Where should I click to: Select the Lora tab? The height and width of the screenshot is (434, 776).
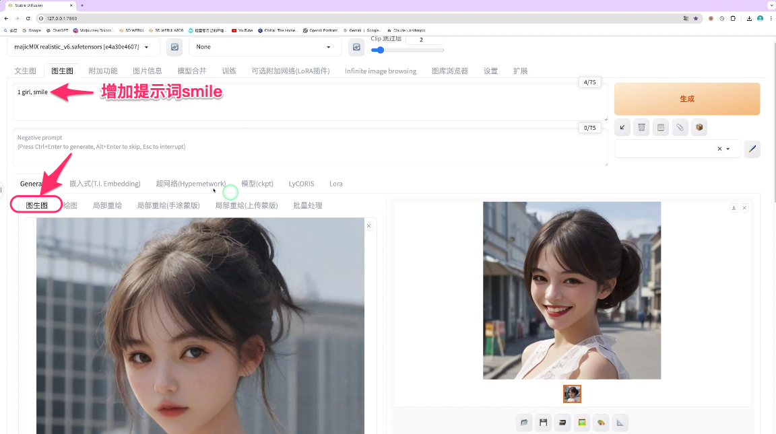click(336, 184)
